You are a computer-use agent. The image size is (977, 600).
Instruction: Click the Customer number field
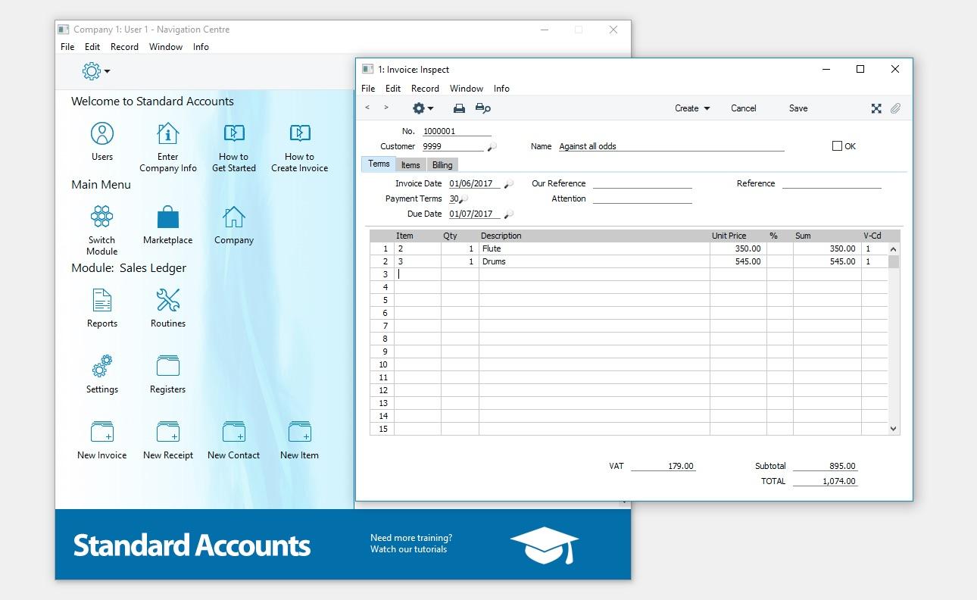(452, 146)
